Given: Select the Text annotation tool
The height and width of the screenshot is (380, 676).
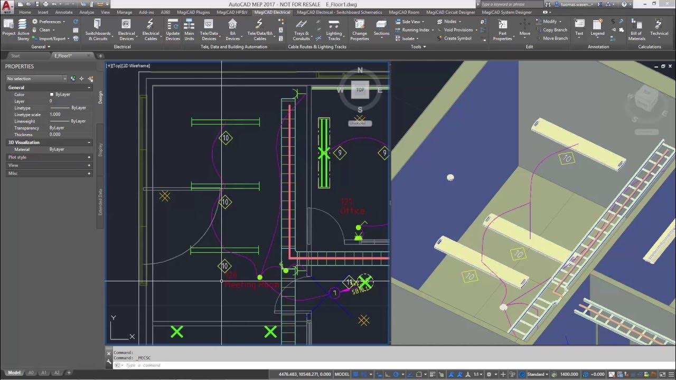Looking at the screenshot, I should 579,27.
